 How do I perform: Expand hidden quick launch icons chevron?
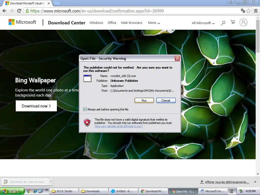pos(46,190)
